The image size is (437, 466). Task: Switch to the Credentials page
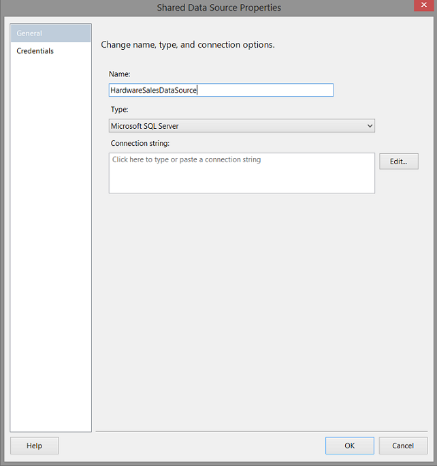point(35,51)
